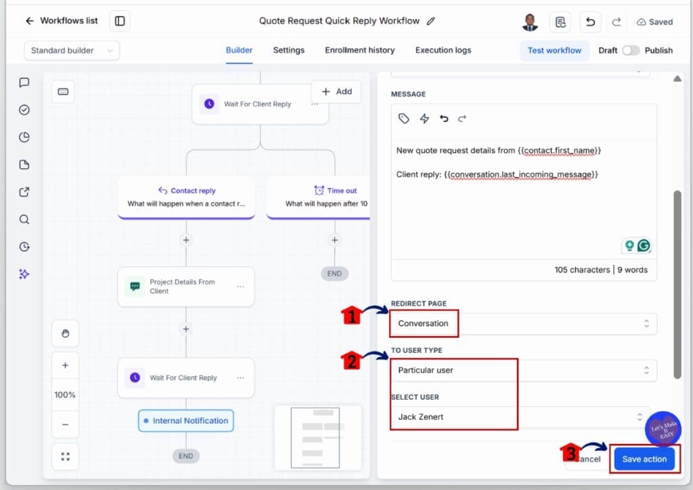Zoom in on the canvas
The width and height of the screenshot is (693, 490).
click(66, 366)
